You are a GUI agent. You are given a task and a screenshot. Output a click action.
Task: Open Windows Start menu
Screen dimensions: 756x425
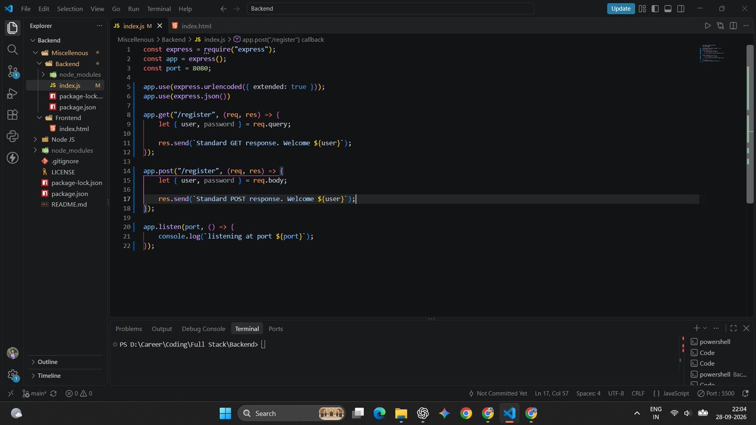[x=226, y=413]
